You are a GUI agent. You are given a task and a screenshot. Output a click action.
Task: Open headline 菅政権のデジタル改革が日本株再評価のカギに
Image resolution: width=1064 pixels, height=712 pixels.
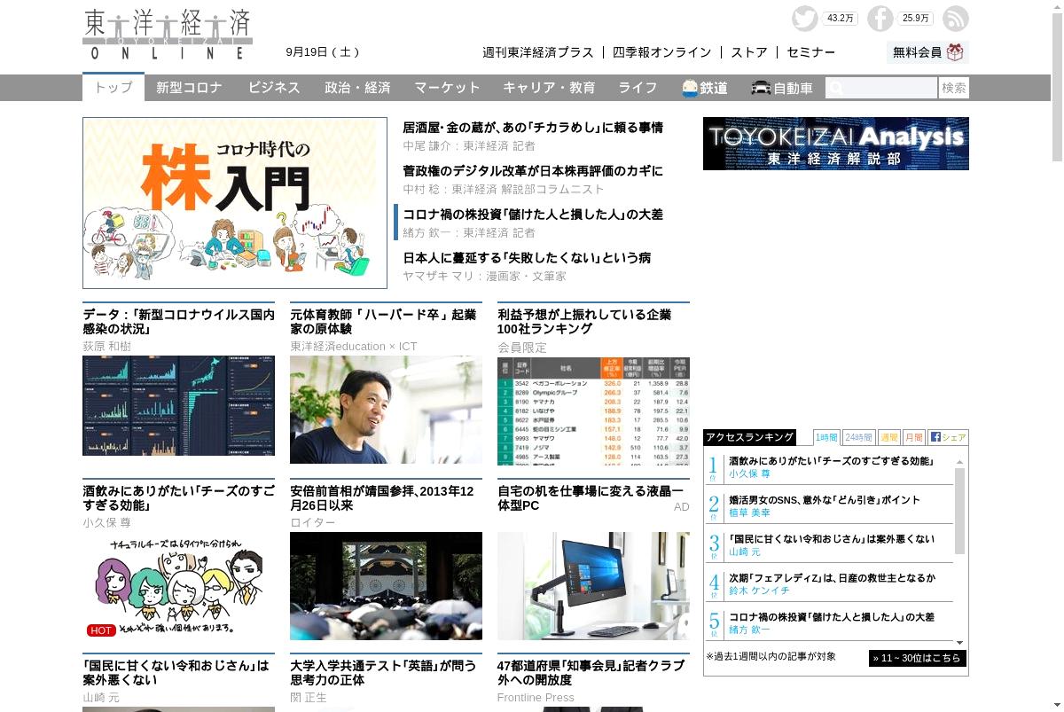[533, 171]
